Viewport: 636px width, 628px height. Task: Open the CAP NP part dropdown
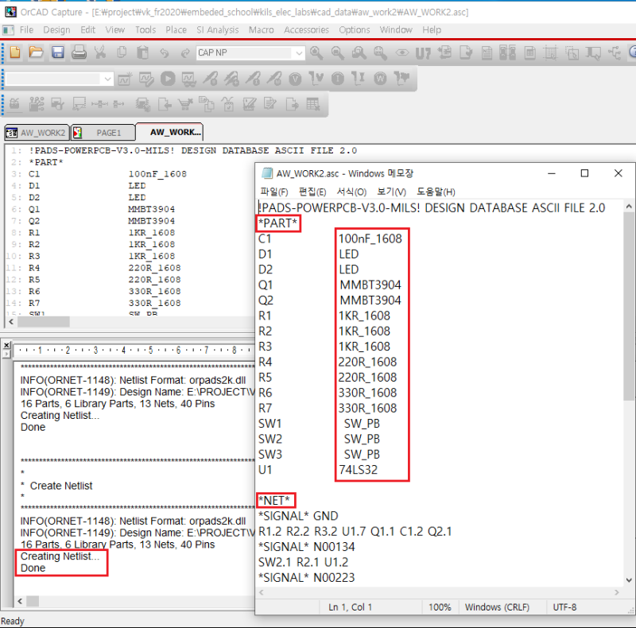click(x=297, y=52)
